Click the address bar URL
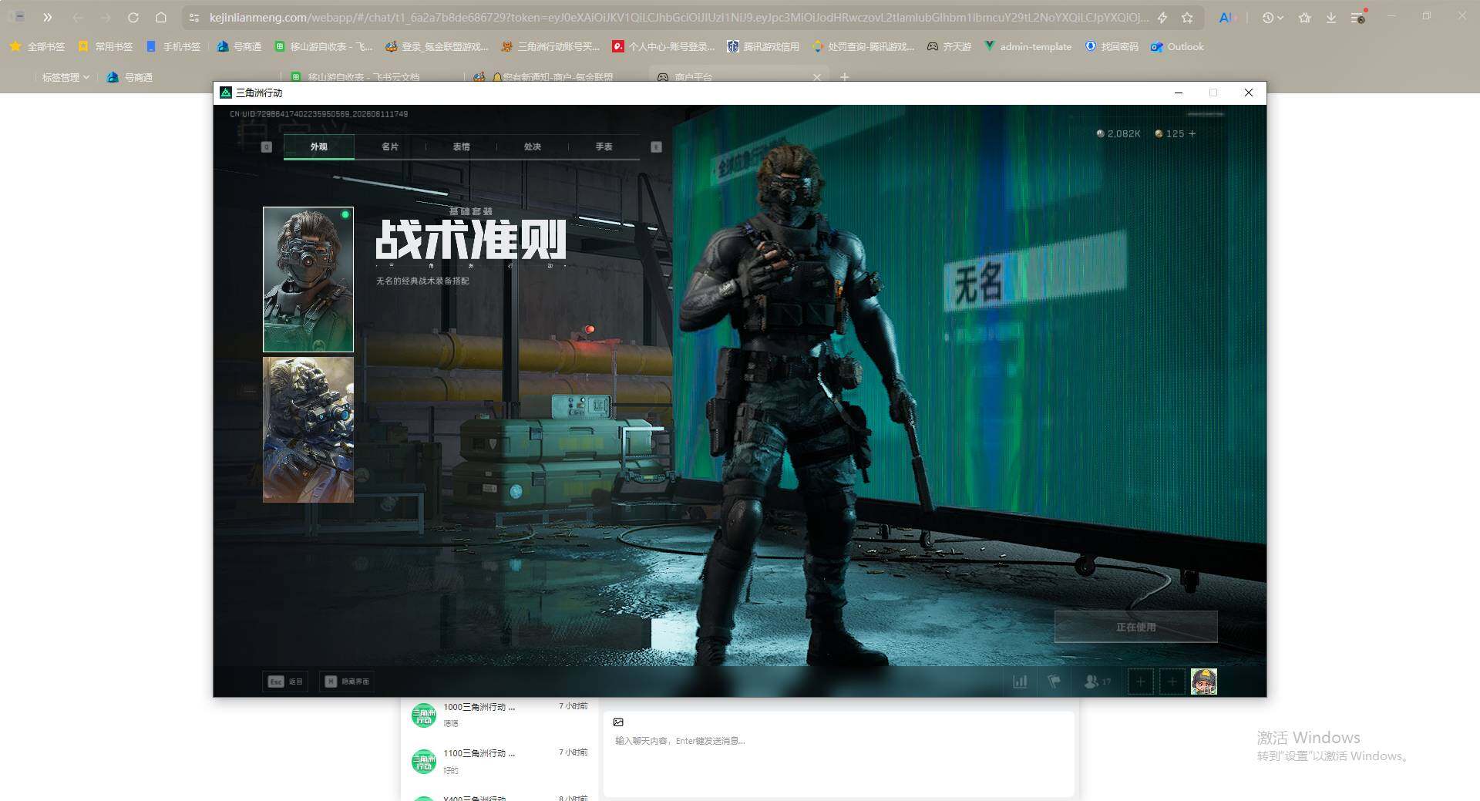 tap(678, 17)
